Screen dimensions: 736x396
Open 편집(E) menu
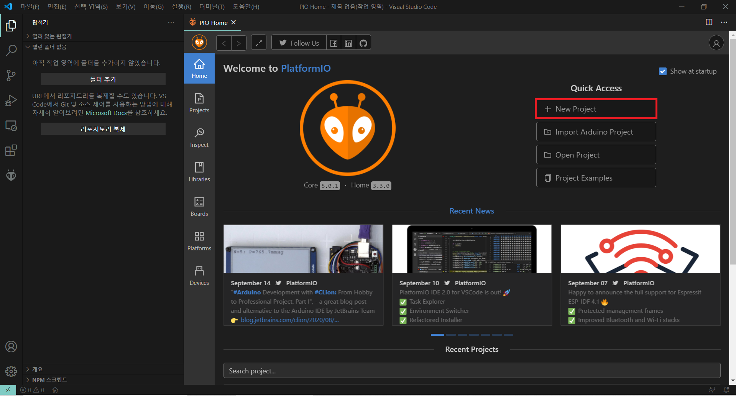pos(57,7)
